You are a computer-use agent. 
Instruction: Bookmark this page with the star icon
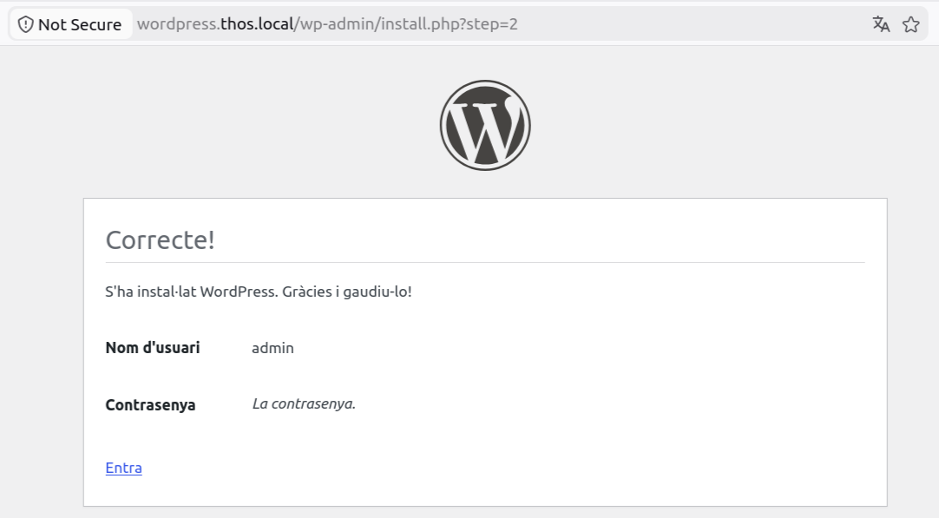click(911, 24)
